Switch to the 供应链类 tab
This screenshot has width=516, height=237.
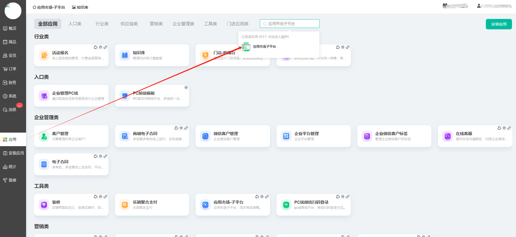pos(129,24)
